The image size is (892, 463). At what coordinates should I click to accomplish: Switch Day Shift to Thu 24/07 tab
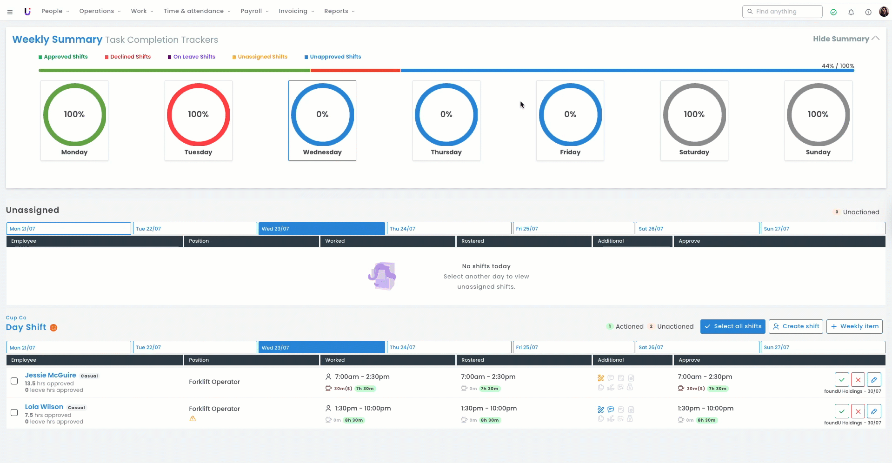click(449, 347)
